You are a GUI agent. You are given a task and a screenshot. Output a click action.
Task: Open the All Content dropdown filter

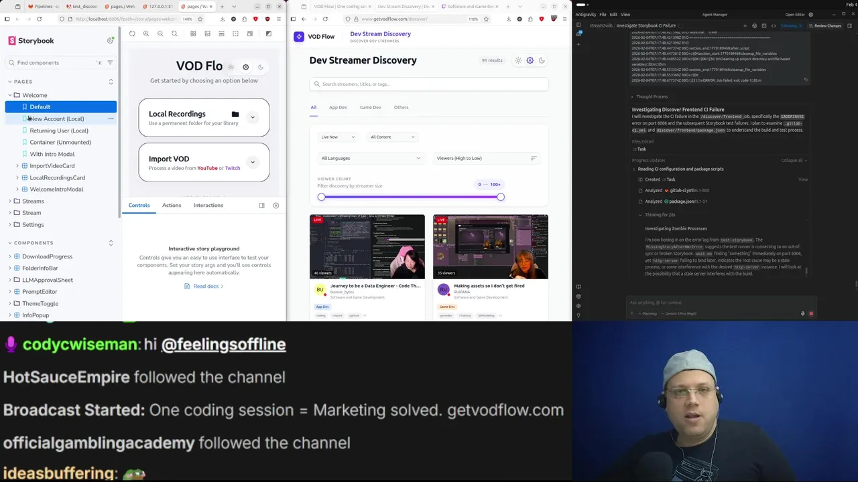pyautogui.click(x=393, y=137)
